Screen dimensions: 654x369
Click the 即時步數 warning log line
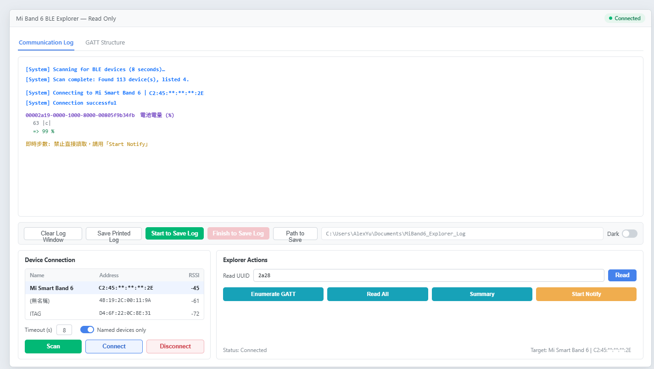[87, 144]
